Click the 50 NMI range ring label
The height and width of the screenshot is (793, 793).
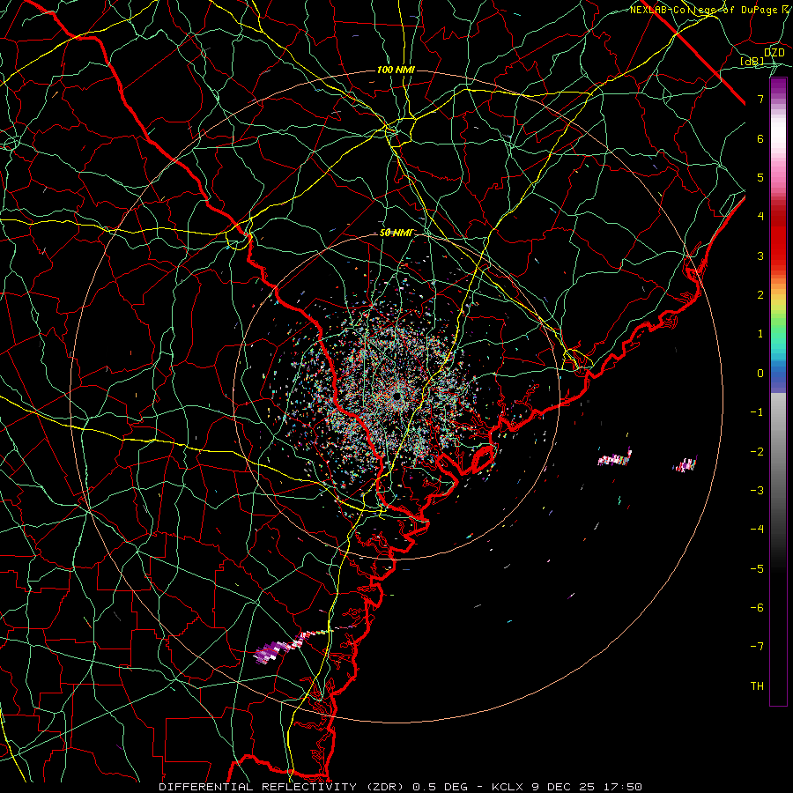pyautogui.click(x=396, y=233)
